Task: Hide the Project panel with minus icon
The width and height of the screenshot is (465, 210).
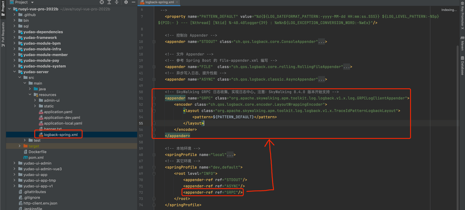Action: pos(133,2)
